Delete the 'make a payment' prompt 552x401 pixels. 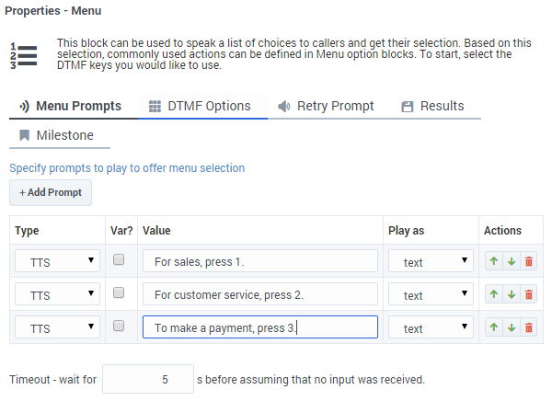coord(528,327)
